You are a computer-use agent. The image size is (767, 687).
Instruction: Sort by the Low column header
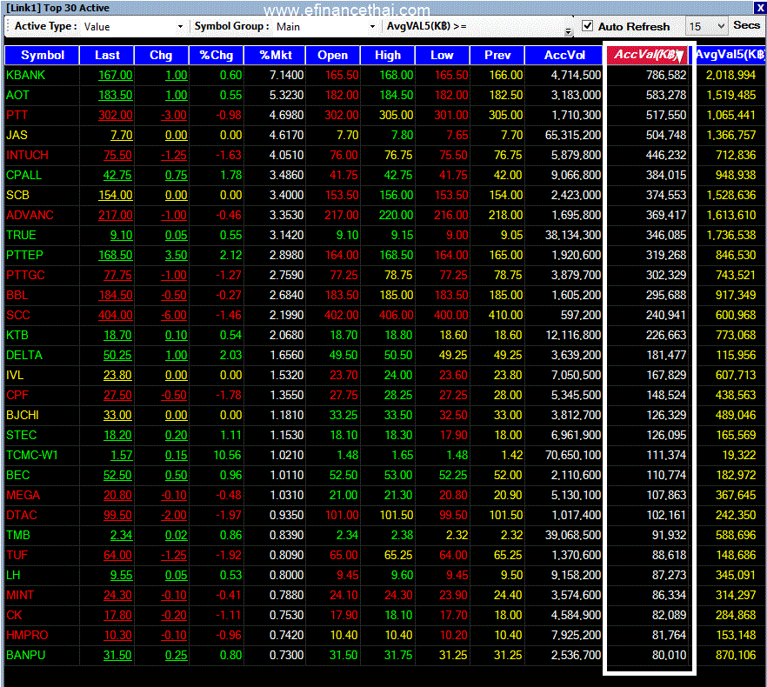point(442,56)
